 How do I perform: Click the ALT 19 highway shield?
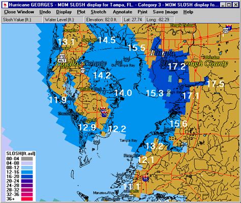(x=62, y=59)
